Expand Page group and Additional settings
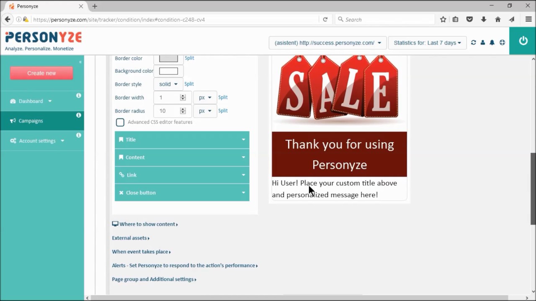This screenshot has width=536, height=301. 154,279
